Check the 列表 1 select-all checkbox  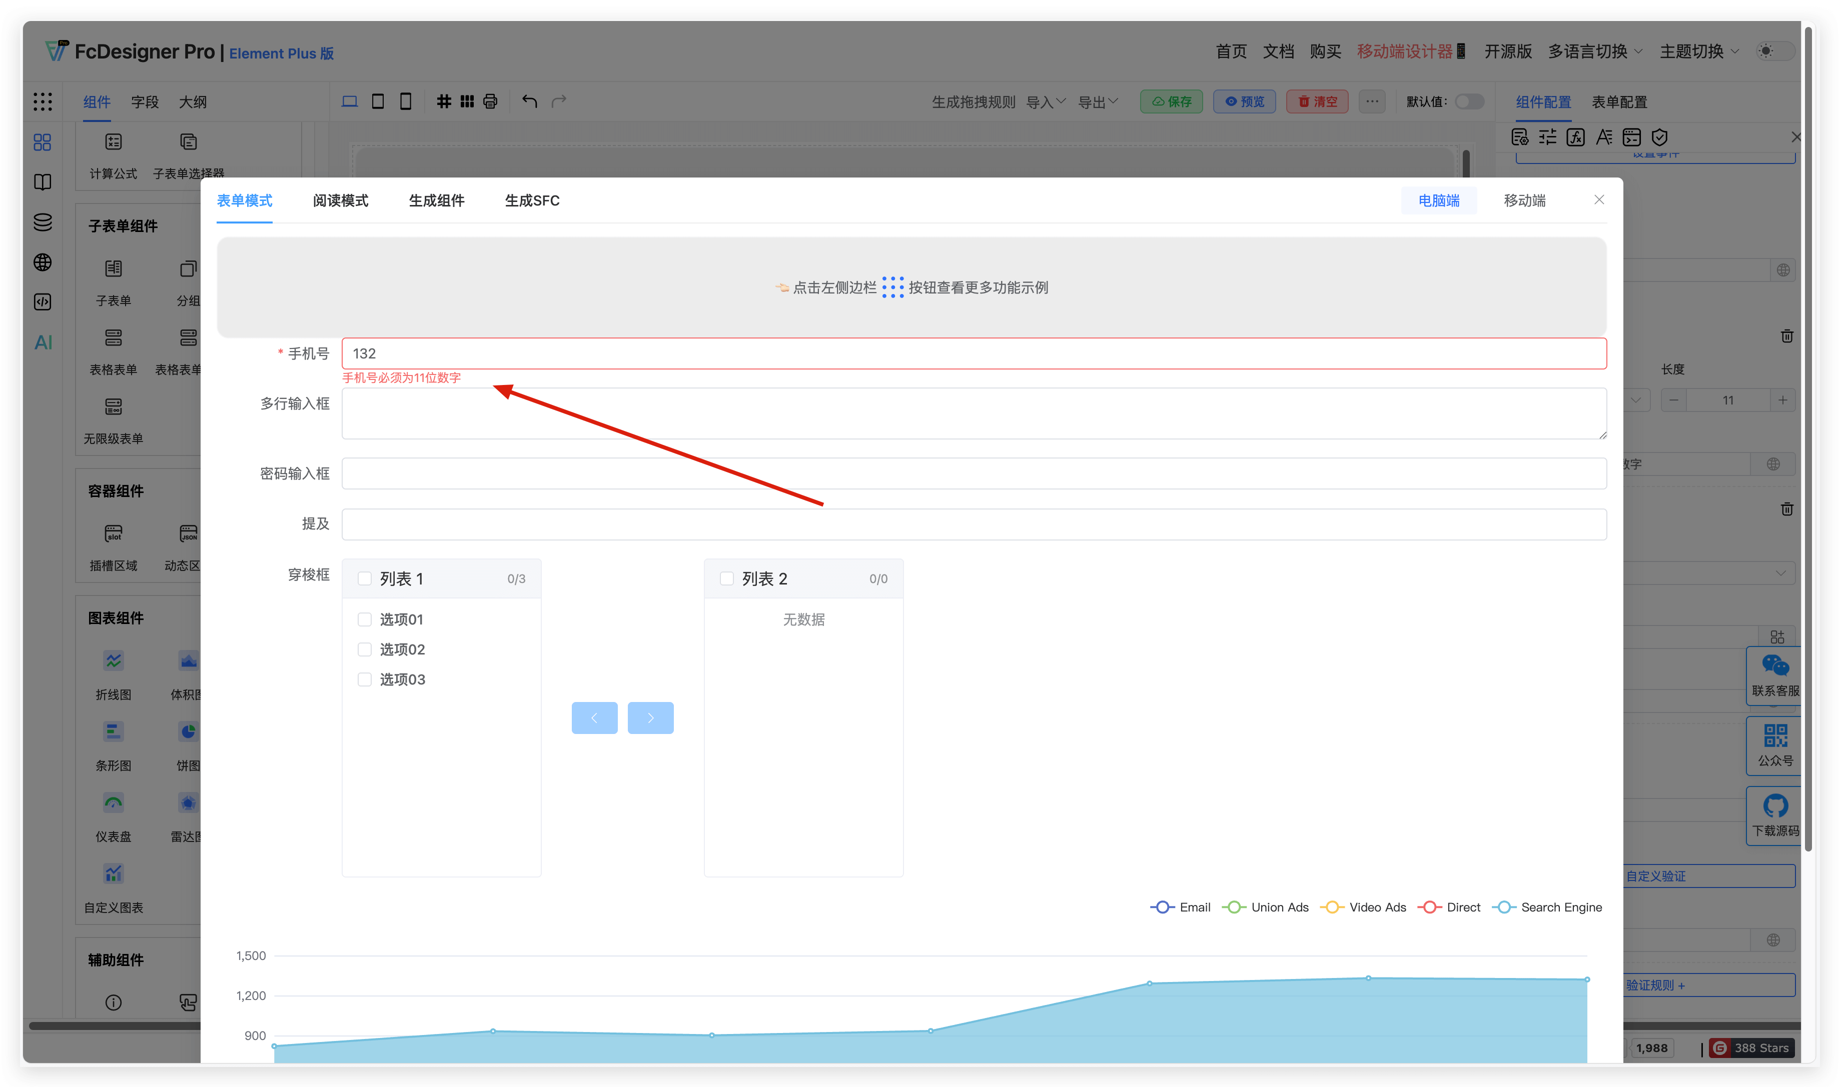click(364, 578)
